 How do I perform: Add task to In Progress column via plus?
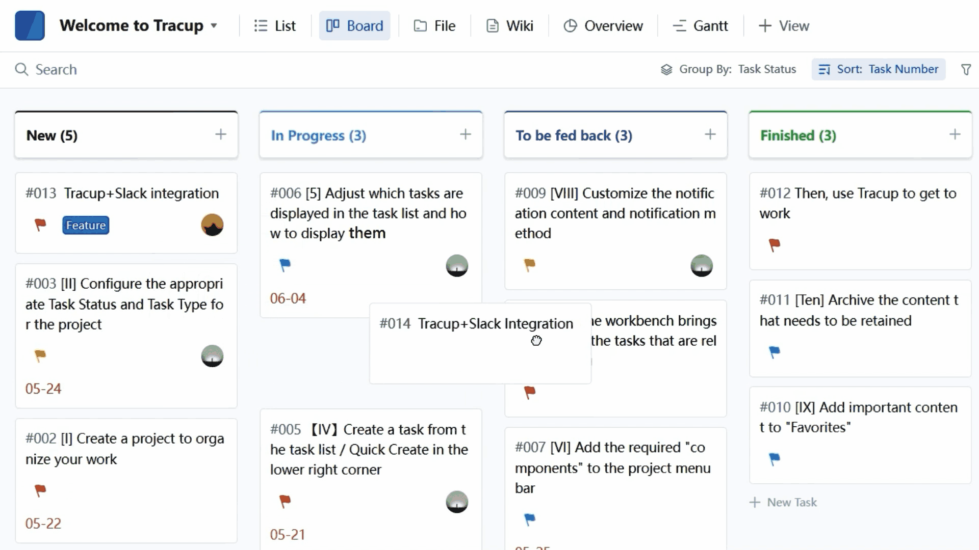click(465, 134)
